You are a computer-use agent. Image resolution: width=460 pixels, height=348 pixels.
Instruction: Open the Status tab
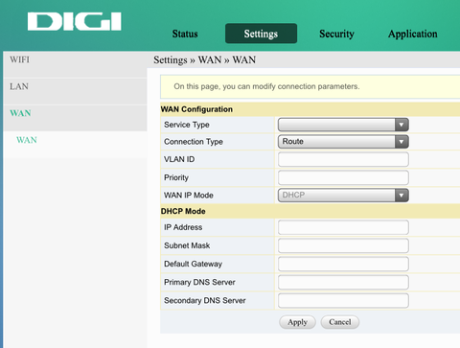(185, 34)
